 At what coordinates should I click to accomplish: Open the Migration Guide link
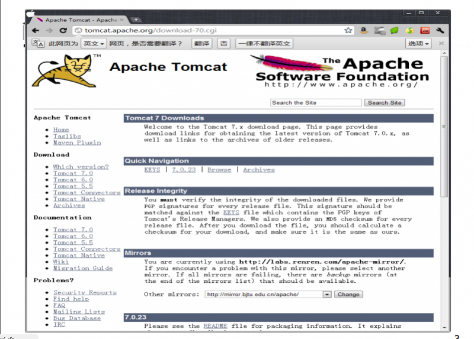click(x=83, y=268)
